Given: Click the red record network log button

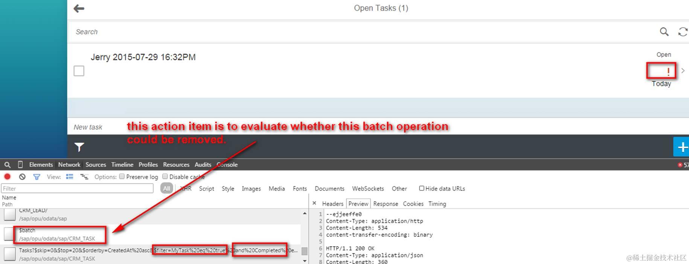Looking at the screenshot, I should (7, 177).
